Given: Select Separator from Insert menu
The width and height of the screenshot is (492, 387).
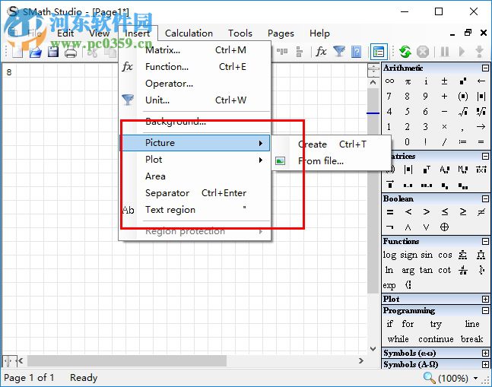Looking at the screenshot, I should [195, 193].
